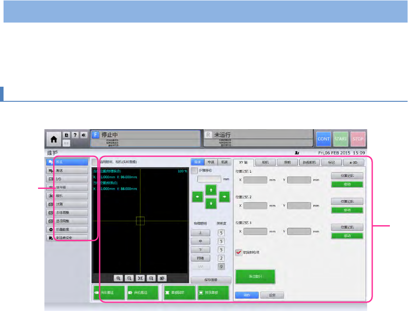Open the 照明 tab
408x311 pixels.
coord(287,162)
